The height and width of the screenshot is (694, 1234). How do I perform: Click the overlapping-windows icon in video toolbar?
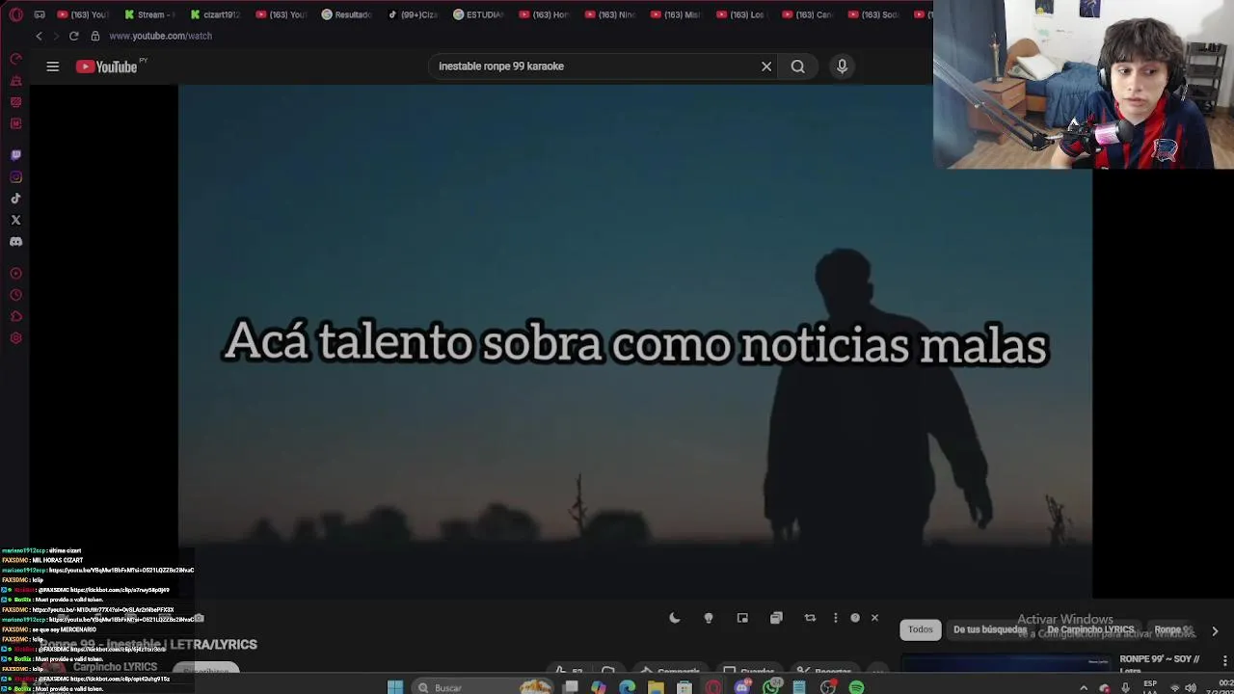776,618
